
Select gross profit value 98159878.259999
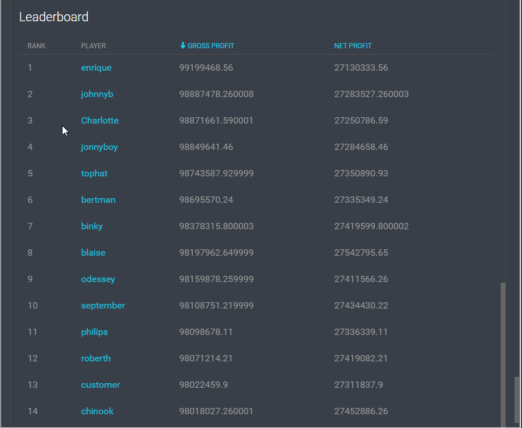tap(216, 279)
